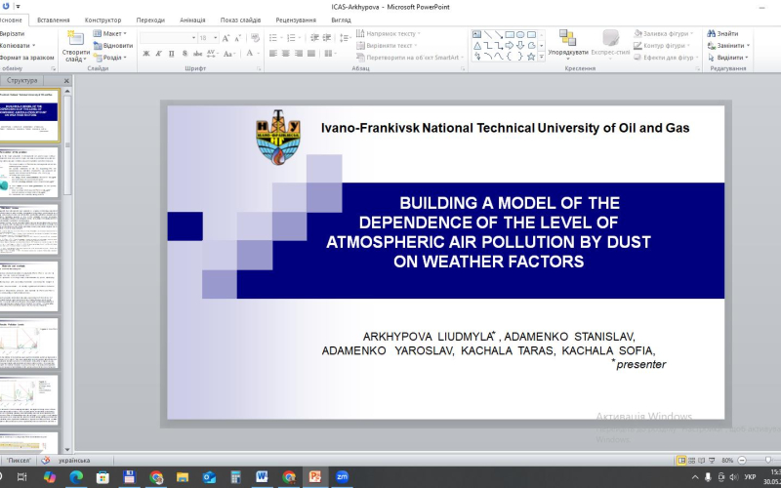Toggle strikethrough (abc) formatting
Viewport: 781px width, 488px height.
coord(197,54)
